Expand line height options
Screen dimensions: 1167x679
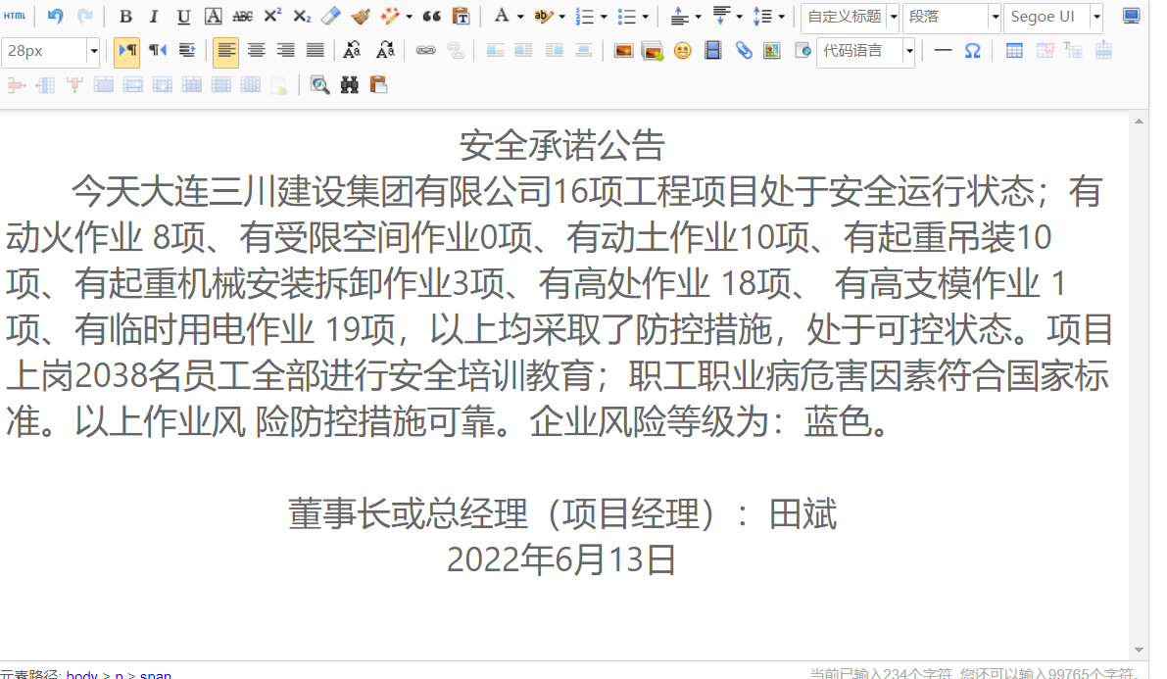[782, 17]
